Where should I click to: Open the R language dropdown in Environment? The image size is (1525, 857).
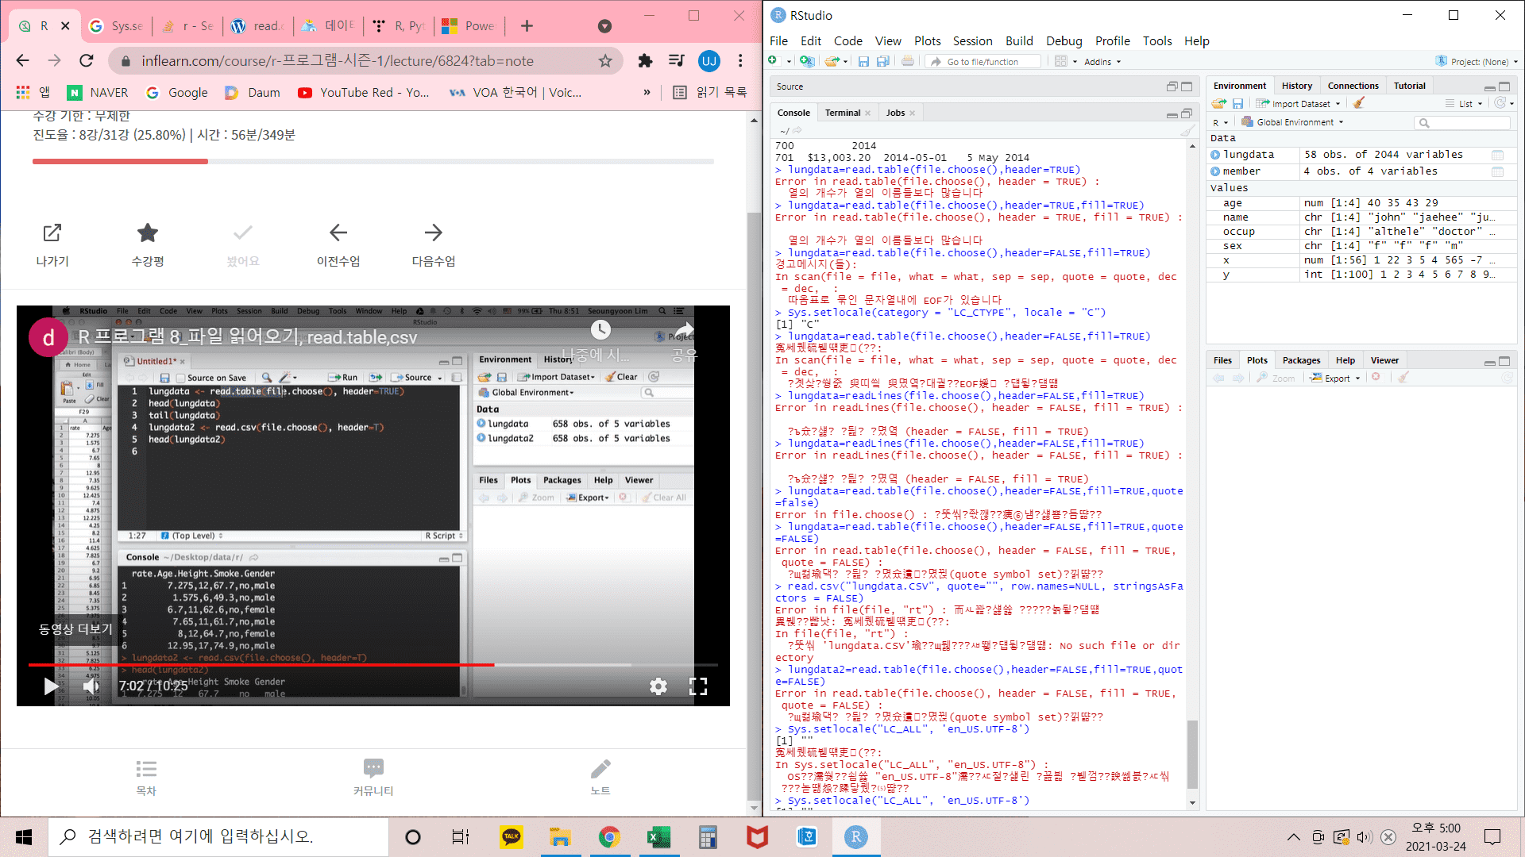click(x=1220, y=122)
